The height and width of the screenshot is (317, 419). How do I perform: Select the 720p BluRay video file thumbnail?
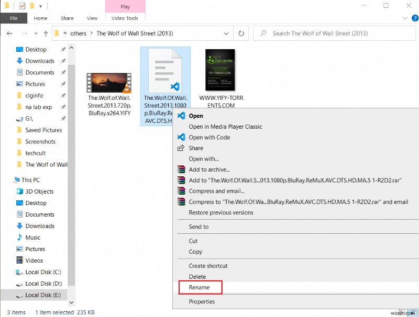[109, 83]
